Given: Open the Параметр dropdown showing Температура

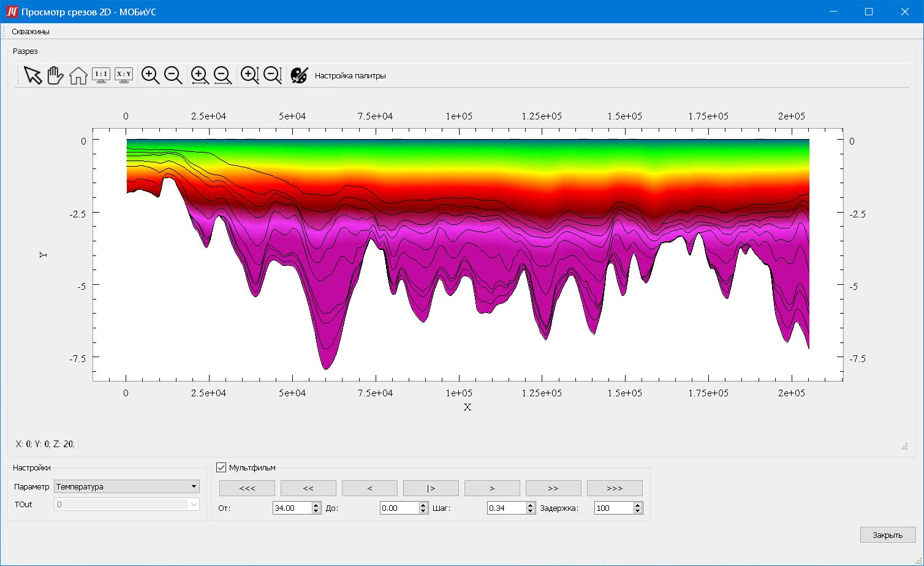Looking at the screenshot, I should [x=127, y=486].
